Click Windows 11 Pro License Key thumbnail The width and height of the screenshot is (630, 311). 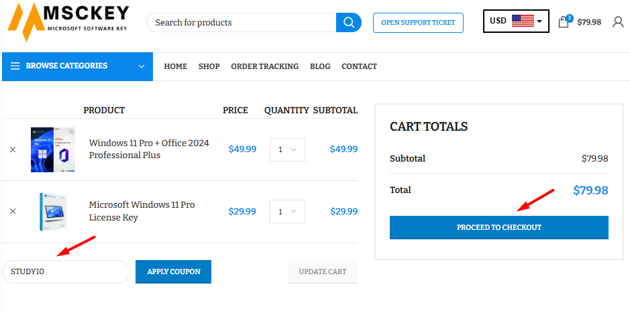[53, 212]
